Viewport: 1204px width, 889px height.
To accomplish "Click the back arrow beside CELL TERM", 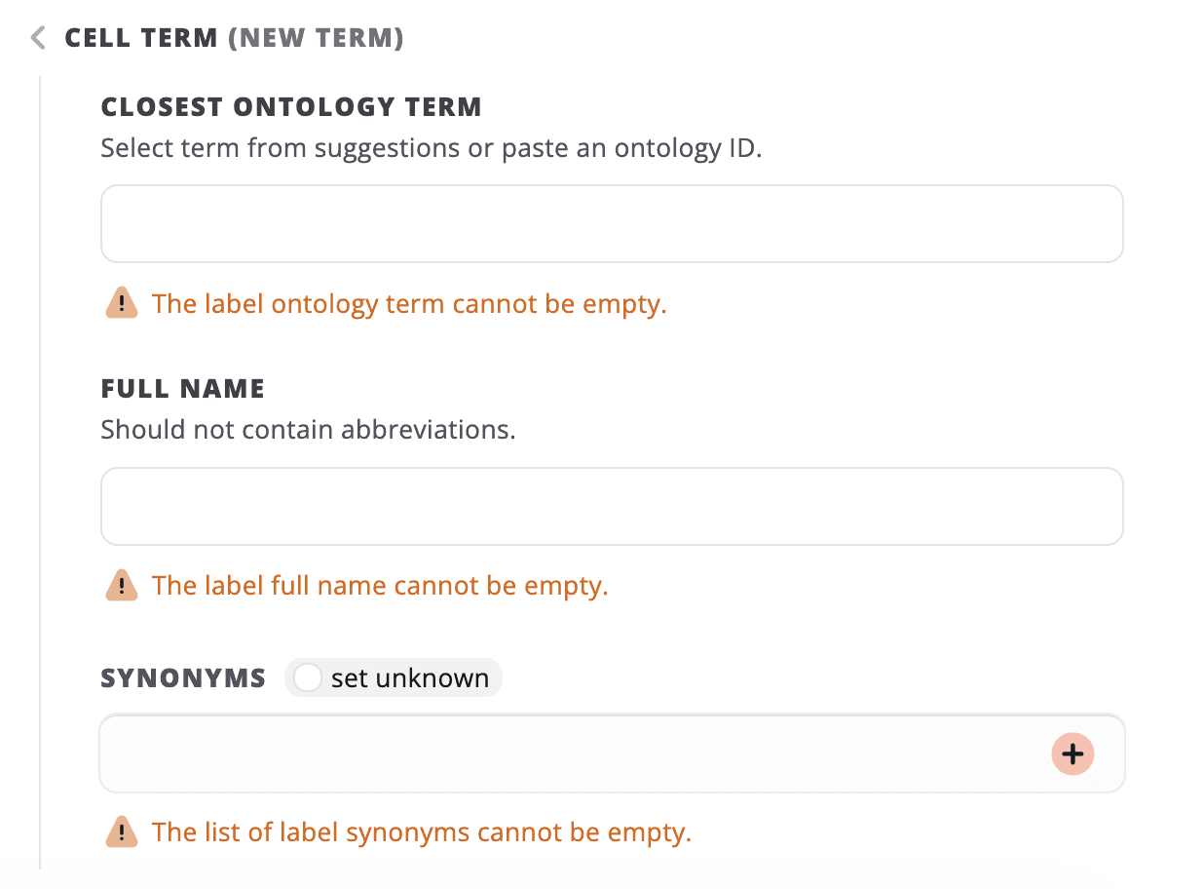I will [37, 38].
